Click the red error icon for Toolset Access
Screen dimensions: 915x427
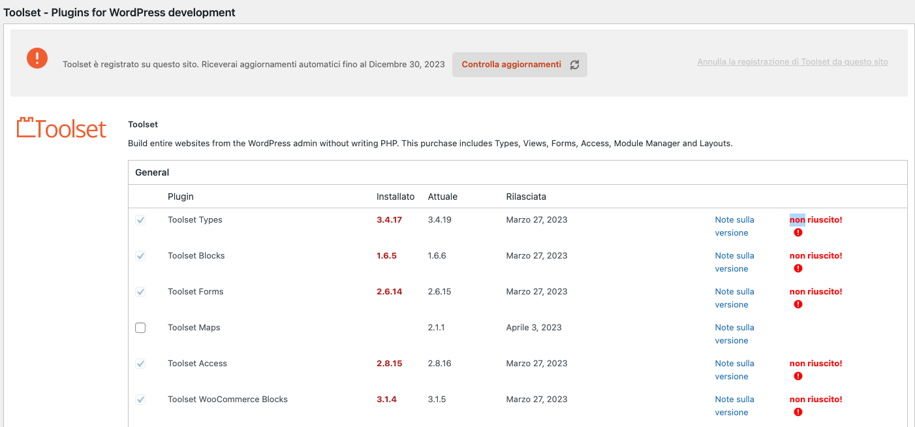tap(798, 376)
